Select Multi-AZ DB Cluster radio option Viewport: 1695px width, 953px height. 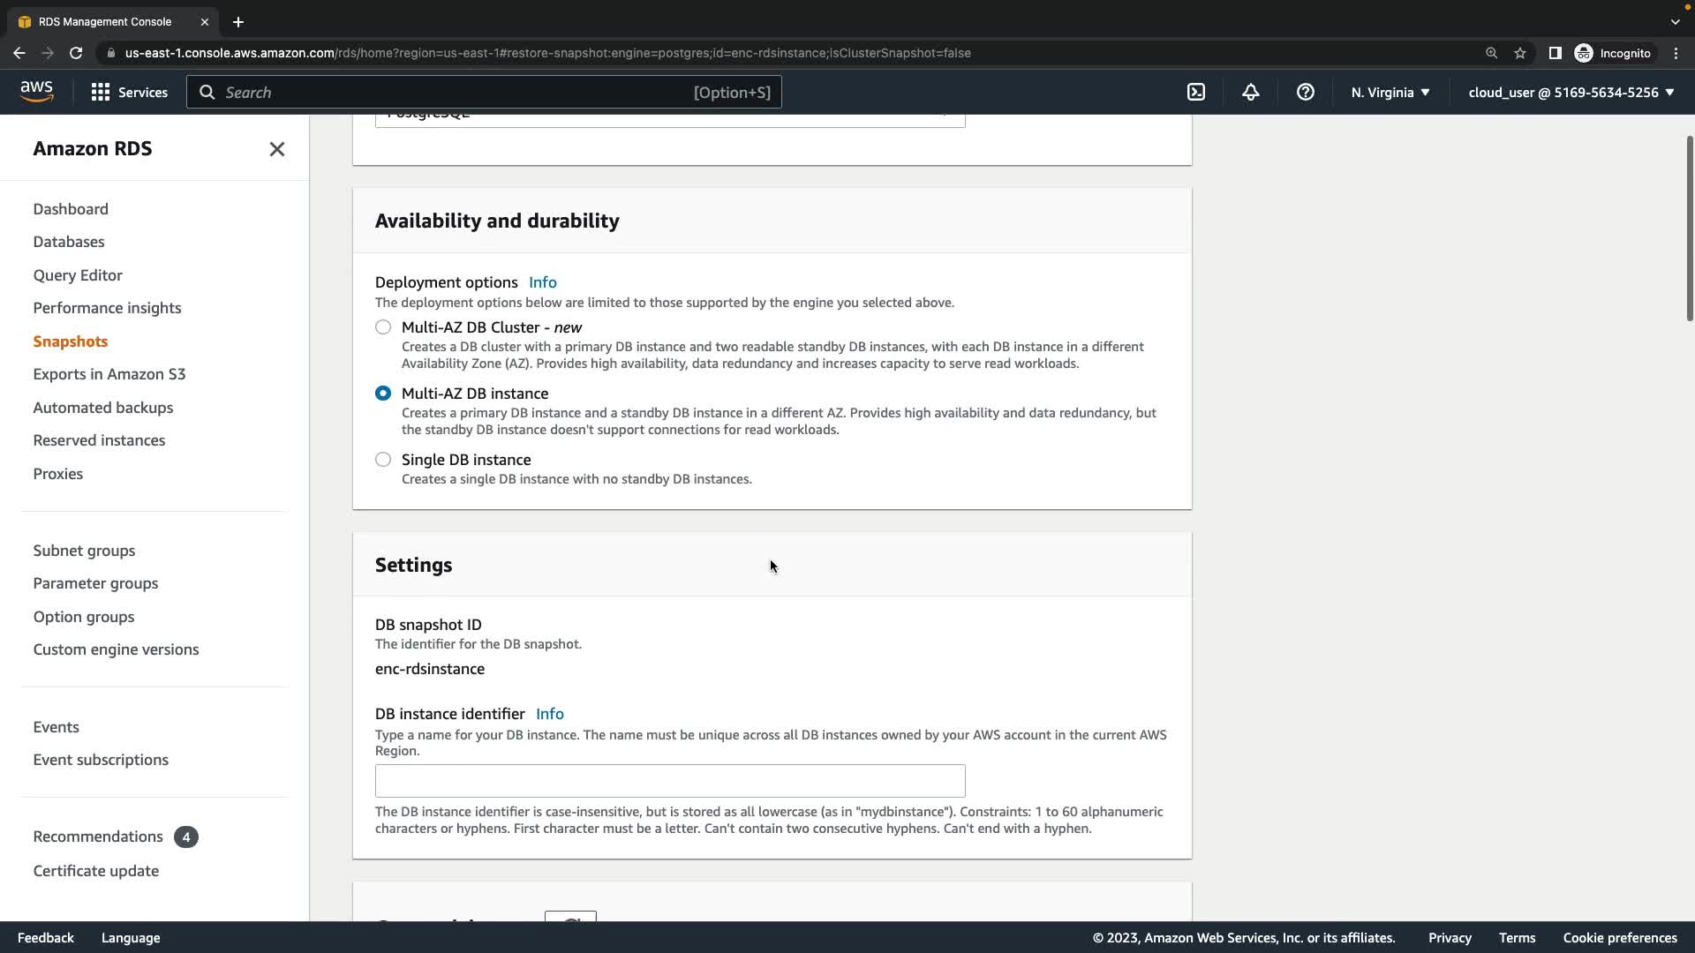point(383,327)
